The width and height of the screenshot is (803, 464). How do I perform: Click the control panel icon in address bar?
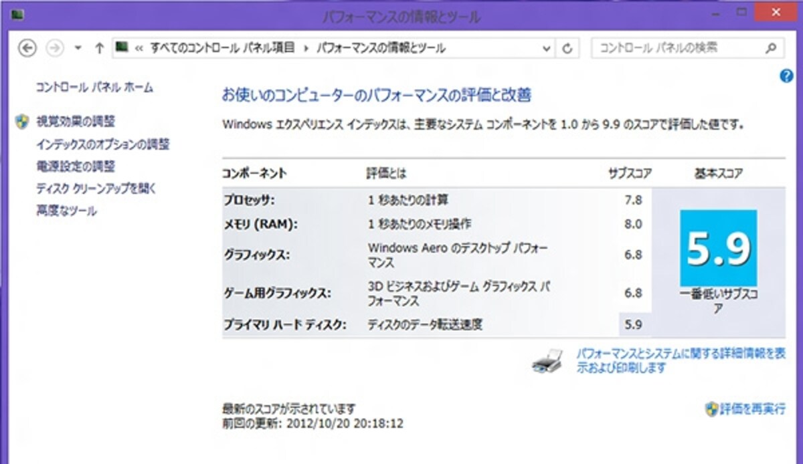click(122, 47)
